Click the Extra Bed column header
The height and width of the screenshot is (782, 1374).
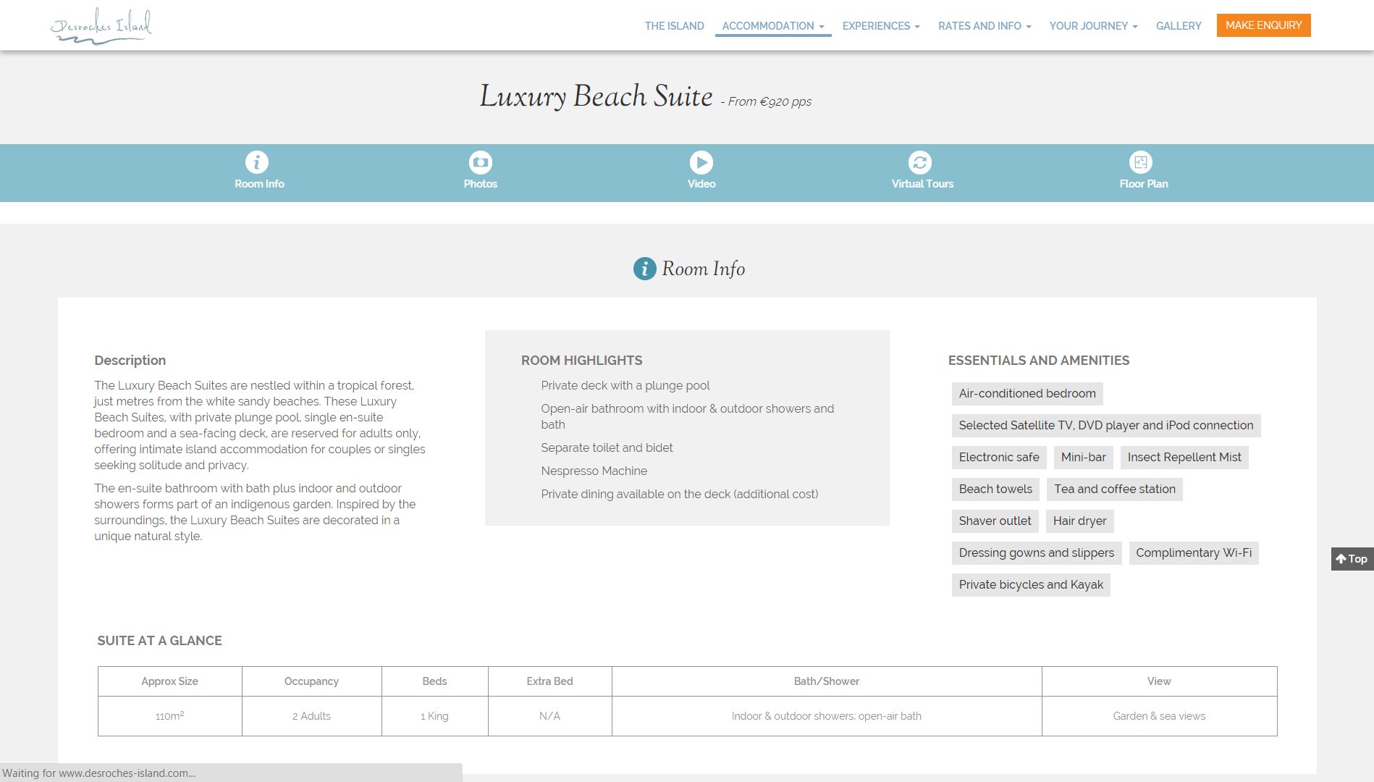coord(550,681)
